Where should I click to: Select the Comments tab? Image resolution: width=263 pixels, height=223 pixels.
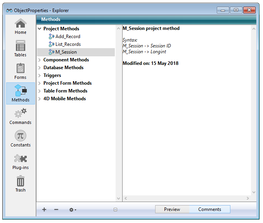coord(209,209)
